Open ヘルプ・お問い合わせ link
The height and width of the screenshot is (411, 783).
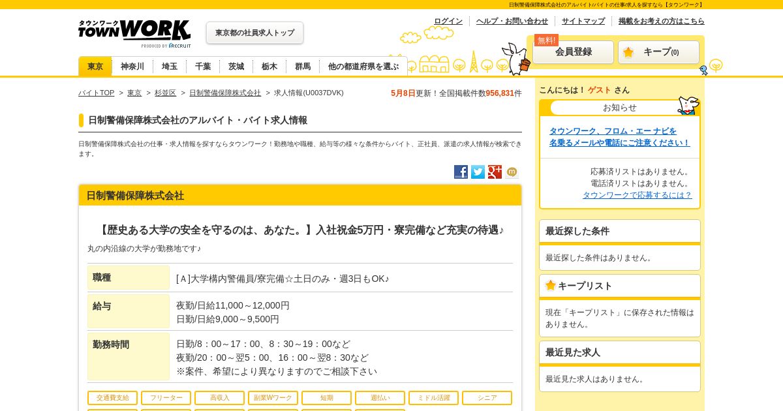pos(512,21)
